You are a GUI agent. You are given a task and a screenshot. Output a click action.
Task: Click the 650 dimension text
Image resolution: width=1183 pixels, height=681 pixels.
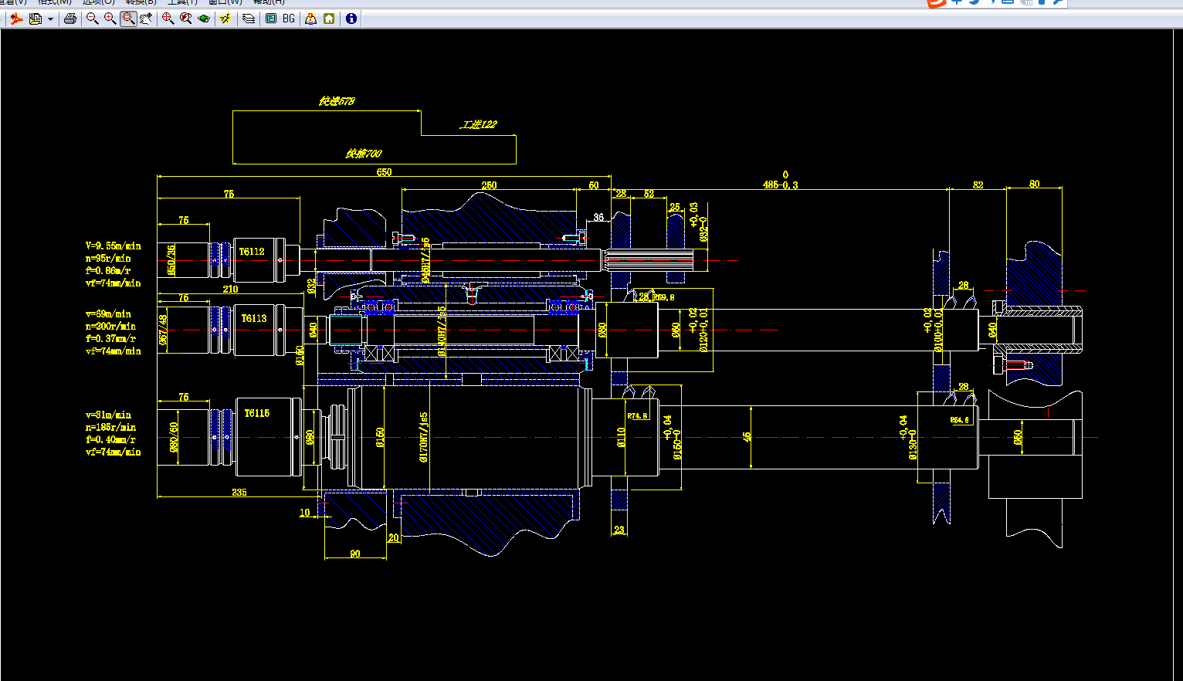coord(384,172)
